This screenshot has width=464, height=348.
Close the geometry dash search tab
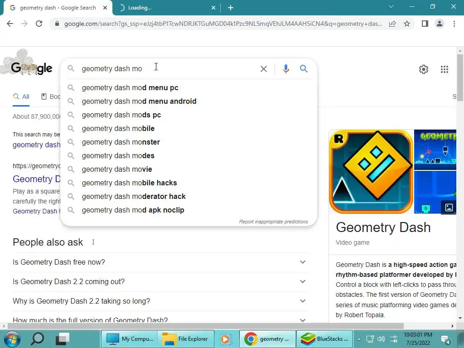105,8
